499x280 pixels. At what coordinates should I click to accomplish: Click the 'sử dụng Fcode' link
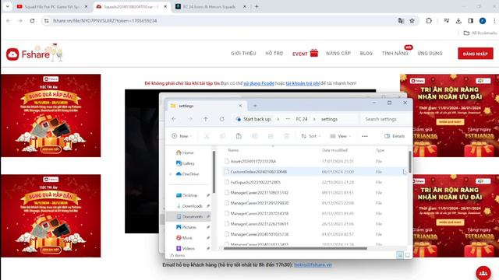tap(259, 83)
